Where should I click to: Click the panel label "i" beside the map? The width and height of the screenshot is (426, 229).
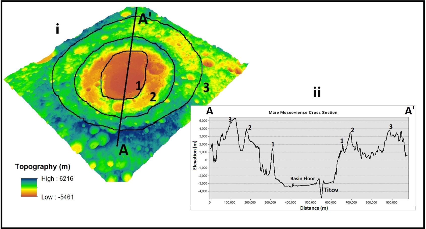click(x=57, y=29)
